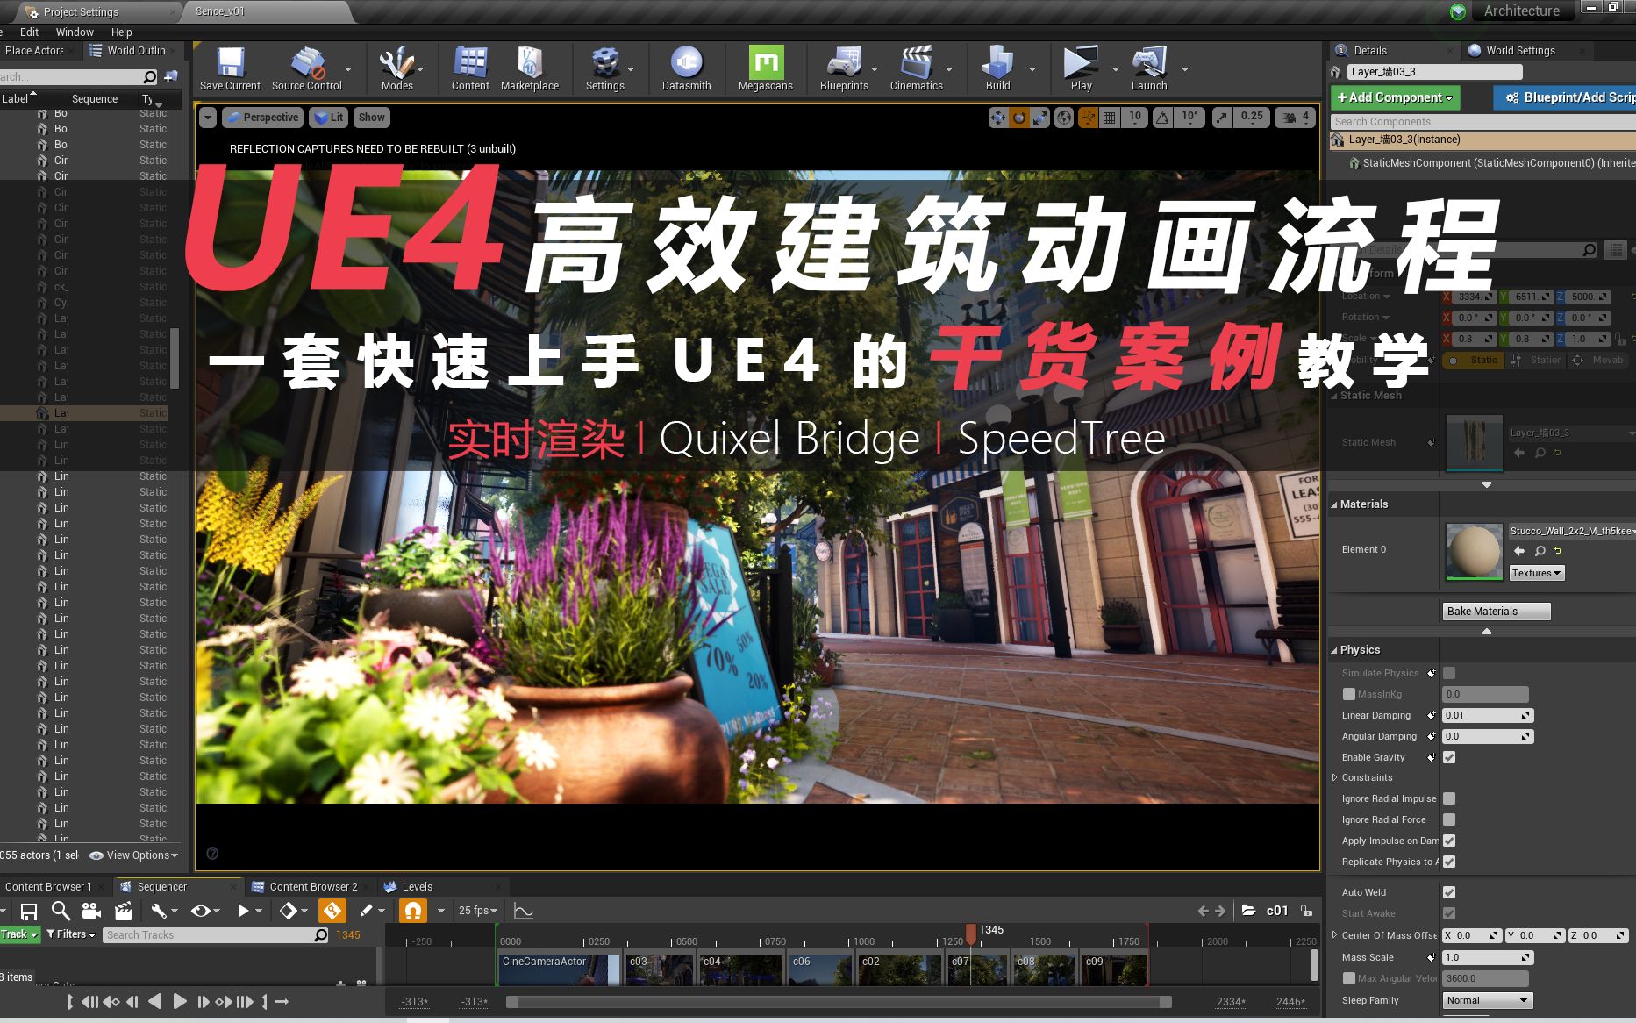Open the Add Component dropdown

[x=1395, y=97]
